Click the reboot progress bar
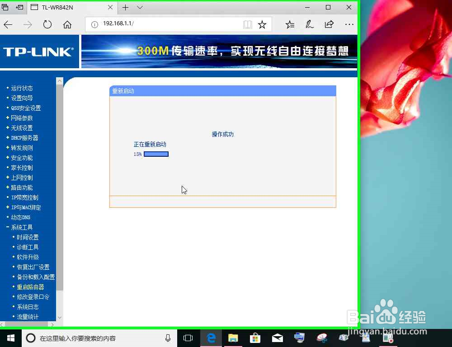452x347 pixels. (156, 154)
